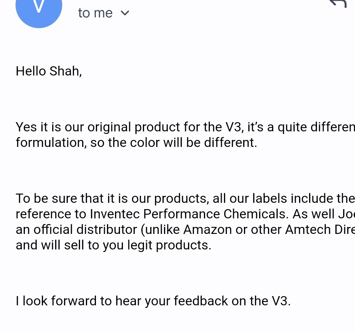Click "V3." at the end of the email
This screenshot has width=355, height=332.
(x=281, y=301)
